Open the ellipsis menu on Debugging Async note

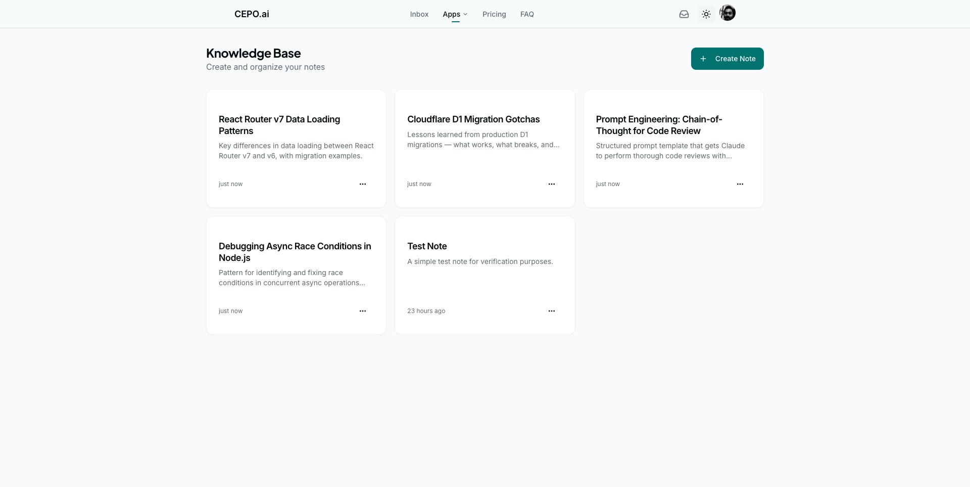(363, 311)
